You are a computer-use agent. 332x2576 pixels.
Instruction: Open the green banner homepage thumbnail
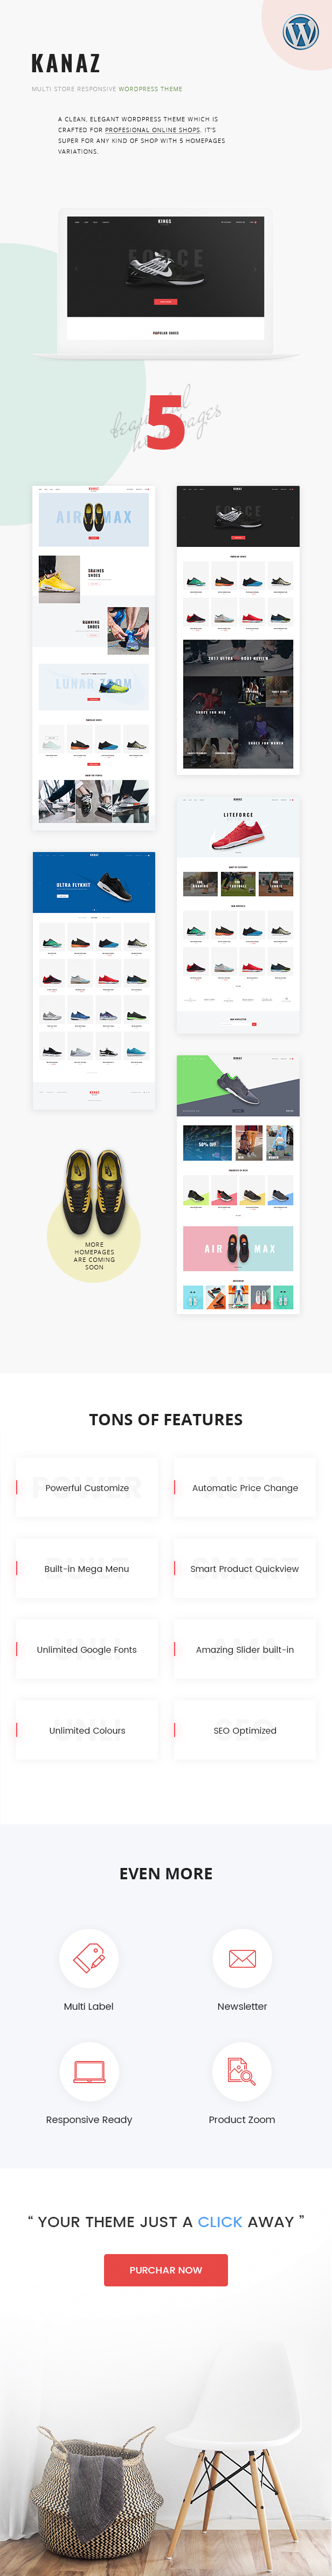(x=238, y=1184)
